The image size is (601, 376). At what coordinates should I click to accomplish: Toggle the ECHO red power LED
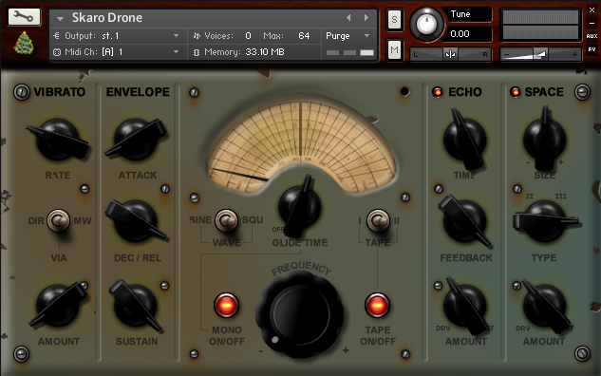tap(437, 92)
